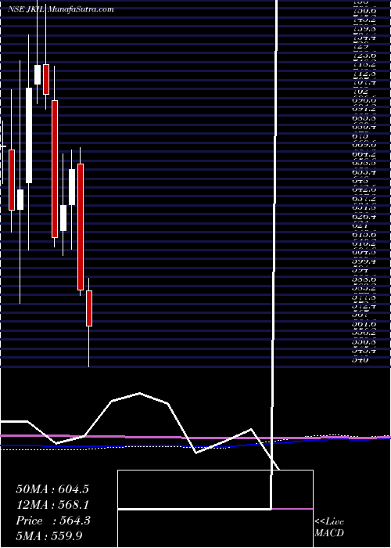Click the 610.2 price axis label
391x548 pixels.
(364, 243)
